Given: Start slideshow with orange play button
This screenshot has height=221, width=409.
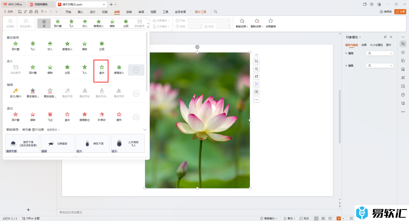Looking at the screenshot, I should (339, 218).
